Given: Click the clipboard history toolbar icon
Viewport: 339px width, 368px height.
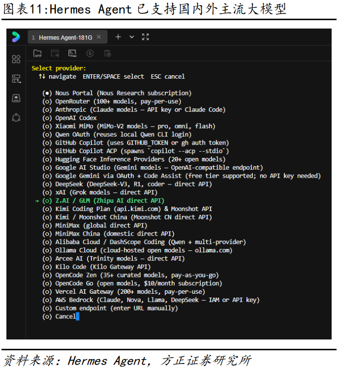Looking at the screenshot, I should tap(107, 53).
